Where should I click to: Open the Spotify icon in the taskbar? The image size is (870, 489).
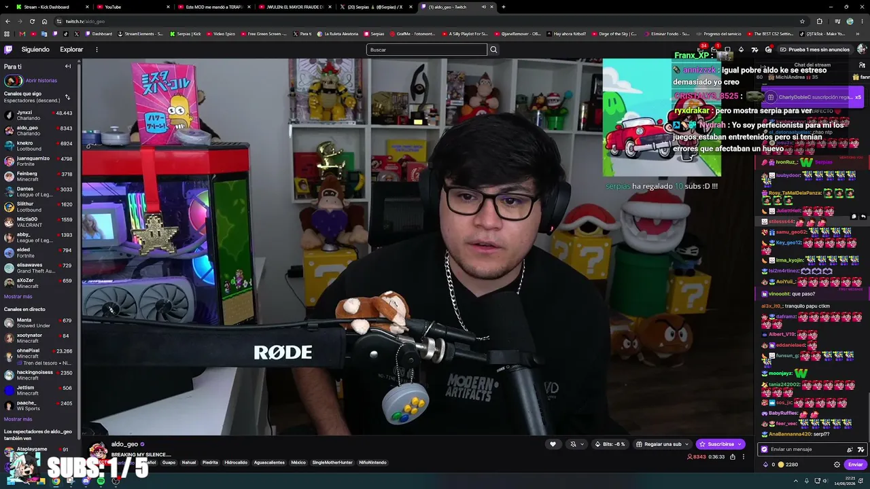click(101, 481)
